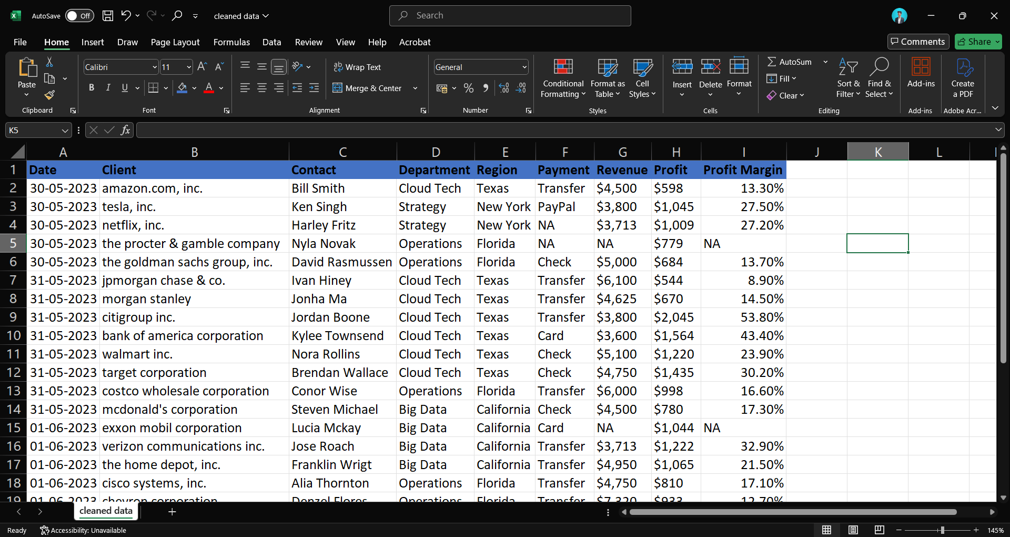The image size is (1010, 537).
Task: Open the Formulas ribbon tab
Action: pyautogui.click(x=231, y=42)
